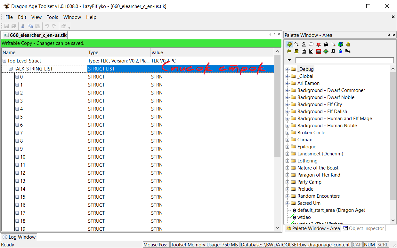Viewport: 397px width, 248px height.
Task: Click the Undo arrow icon
Action: coord(47,26)
